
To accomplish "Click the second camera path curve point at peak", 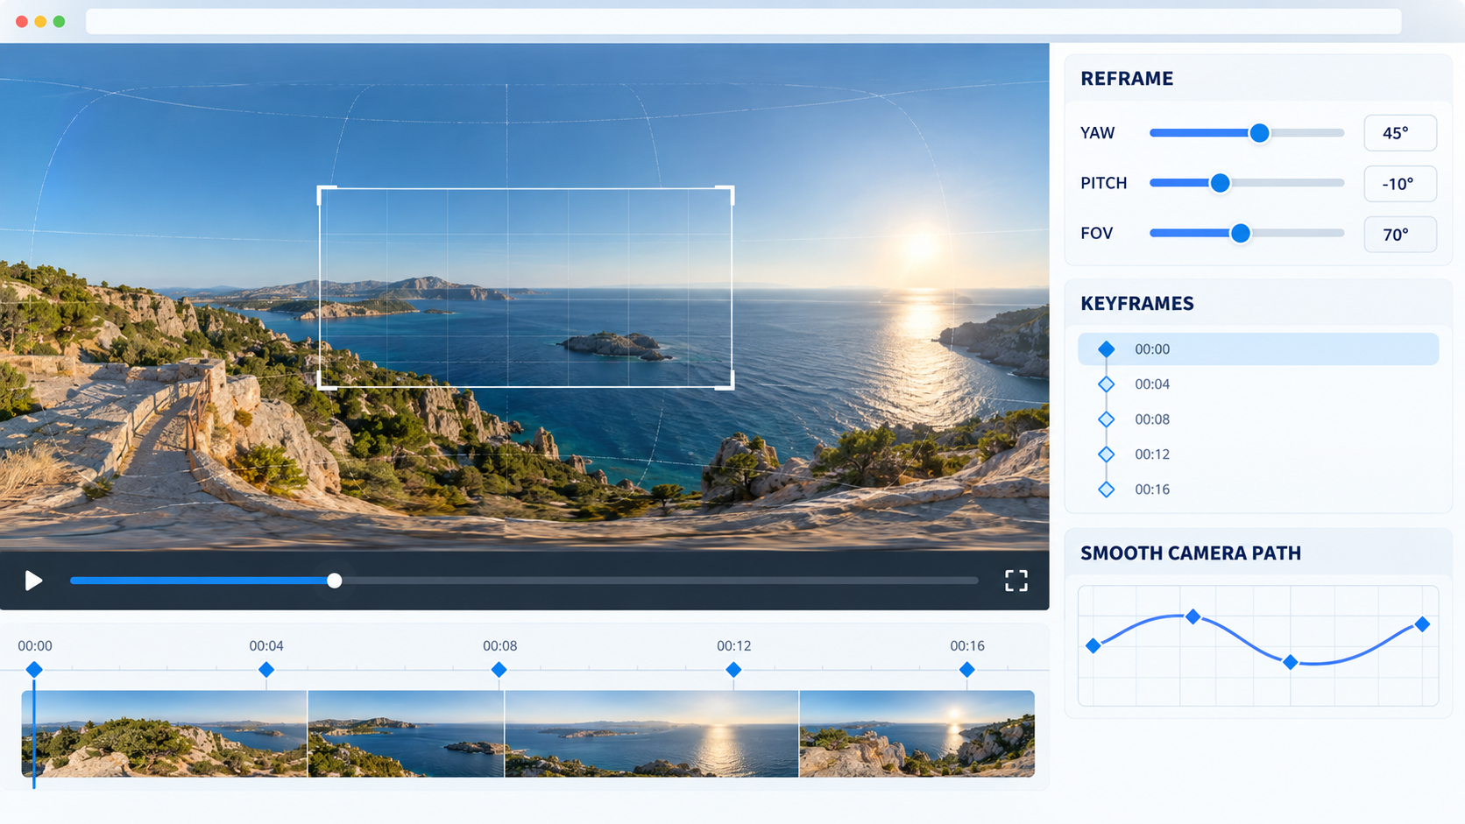I will pyautogui.click(x=1193, y=616).
